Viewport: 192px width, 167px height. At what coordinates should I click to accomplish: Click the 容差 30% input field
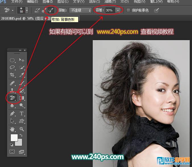(110, 10)
